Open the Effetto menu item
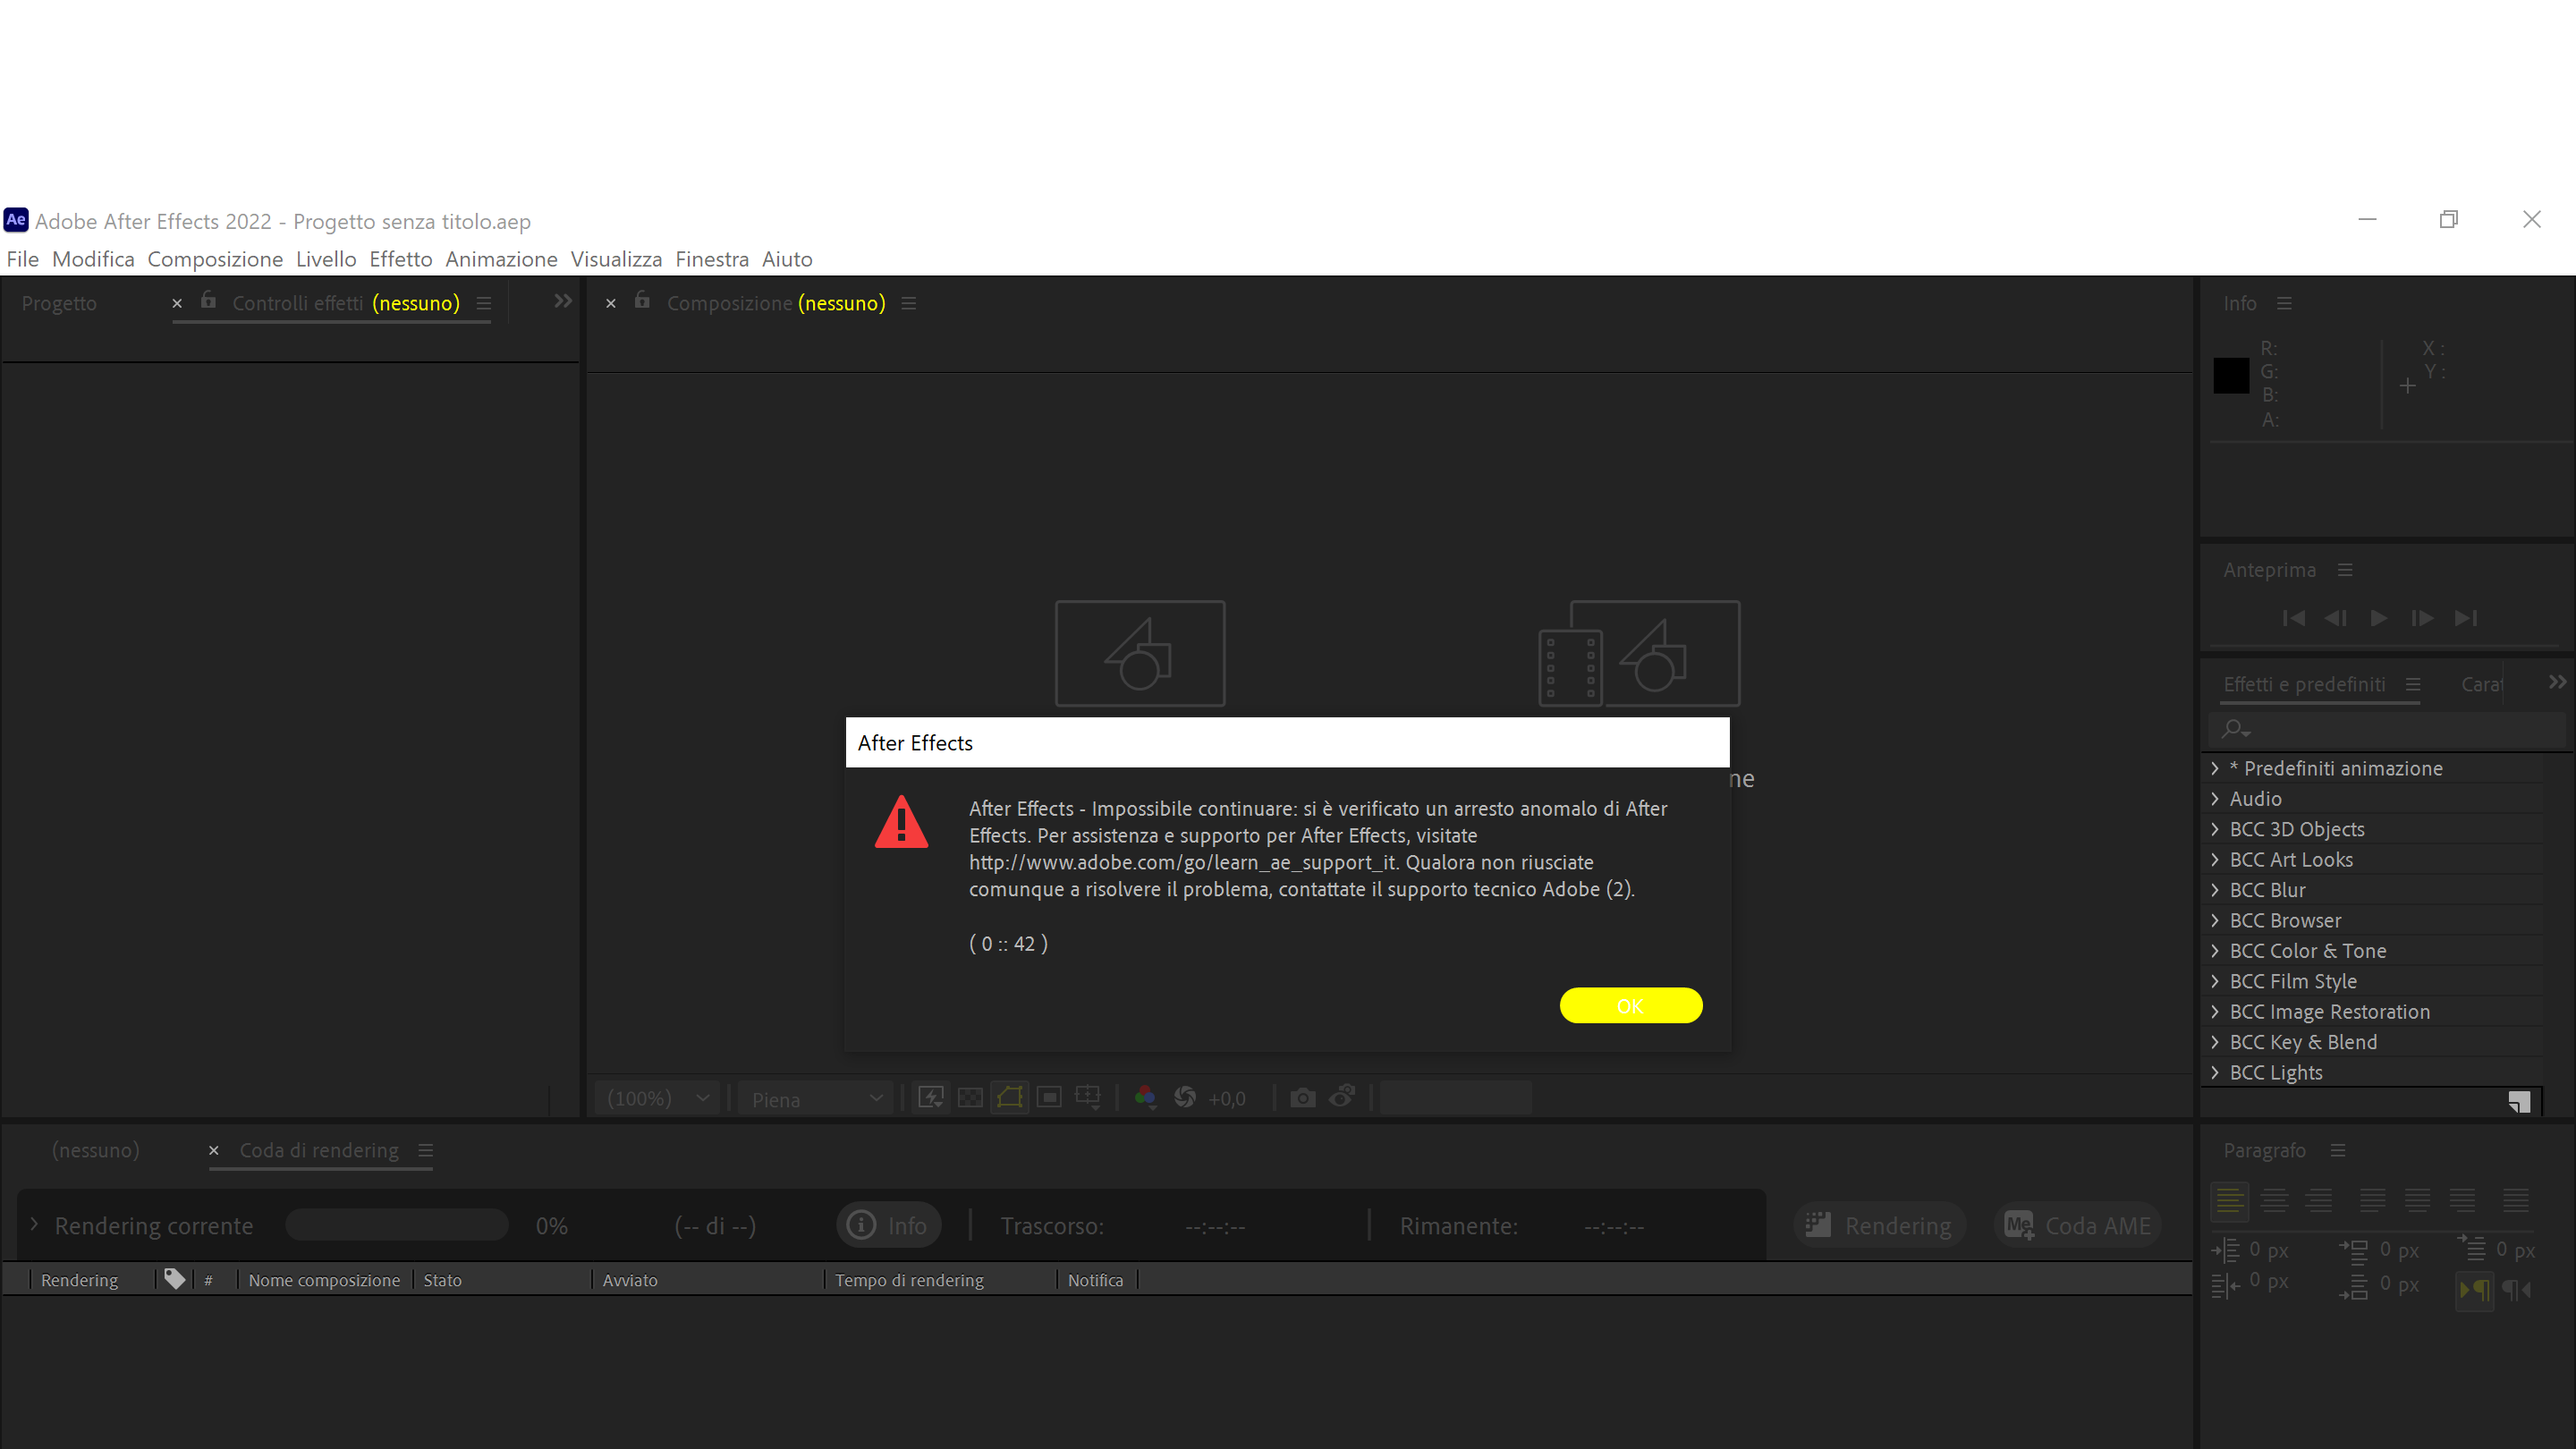This screenshot has width=2576, height=1449. [398, 260]
